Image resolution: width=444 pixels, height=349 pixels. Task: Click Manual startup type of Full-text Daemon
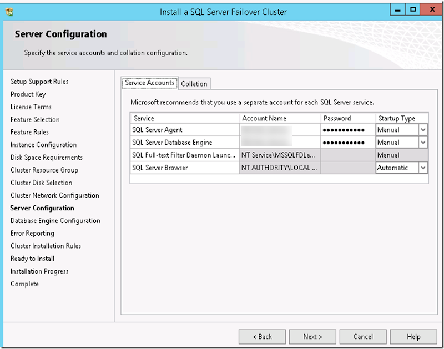point(402,155)
